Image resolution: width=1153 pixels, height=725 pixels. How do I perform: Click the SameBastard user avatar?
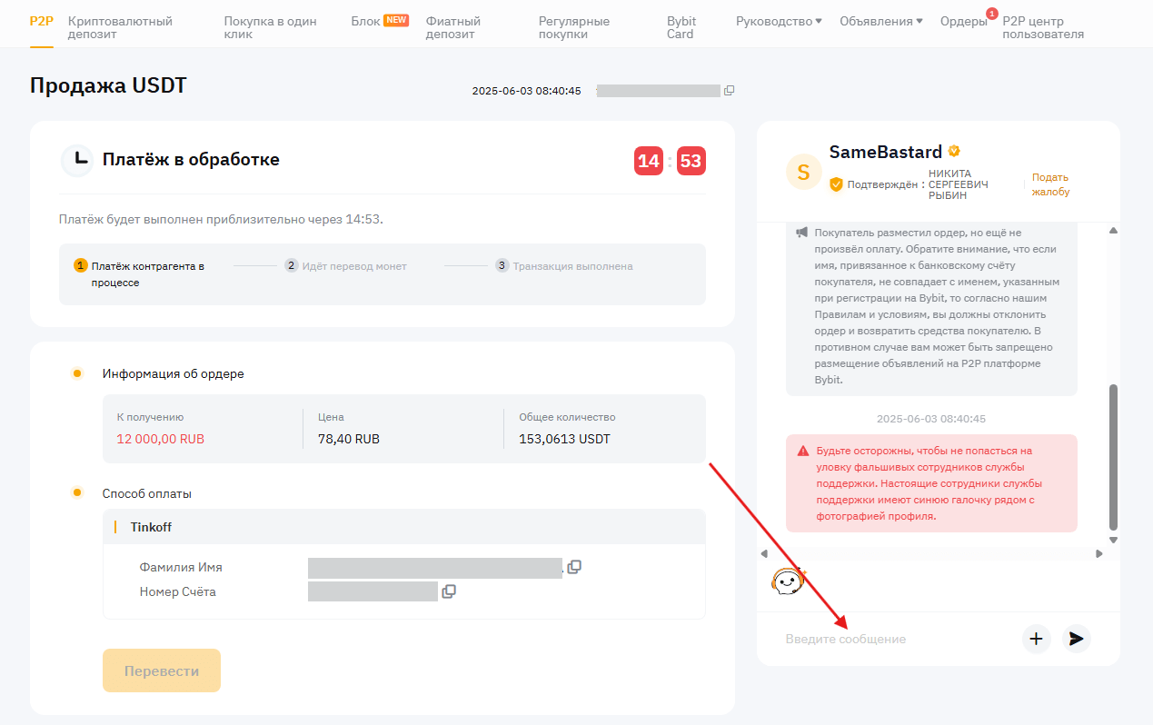[x=803, y=172]
